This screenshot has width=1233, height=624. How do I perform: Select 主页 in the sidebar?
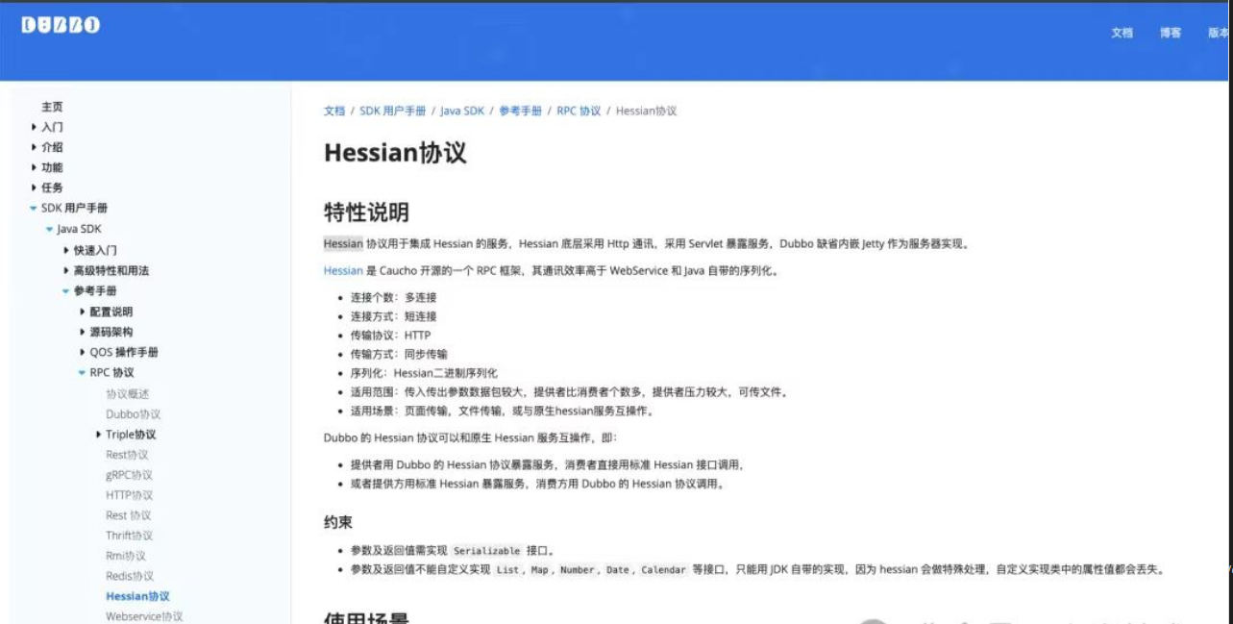coord(52,107)
